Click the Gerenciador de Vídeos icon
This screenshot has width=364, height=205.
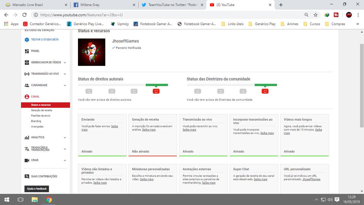coord(27,63)
